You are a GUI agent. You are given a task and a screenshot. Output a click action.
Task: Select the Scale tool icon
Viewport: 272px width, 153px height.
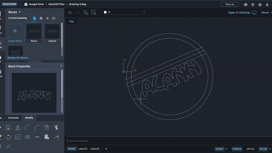(x=18, y=137)
